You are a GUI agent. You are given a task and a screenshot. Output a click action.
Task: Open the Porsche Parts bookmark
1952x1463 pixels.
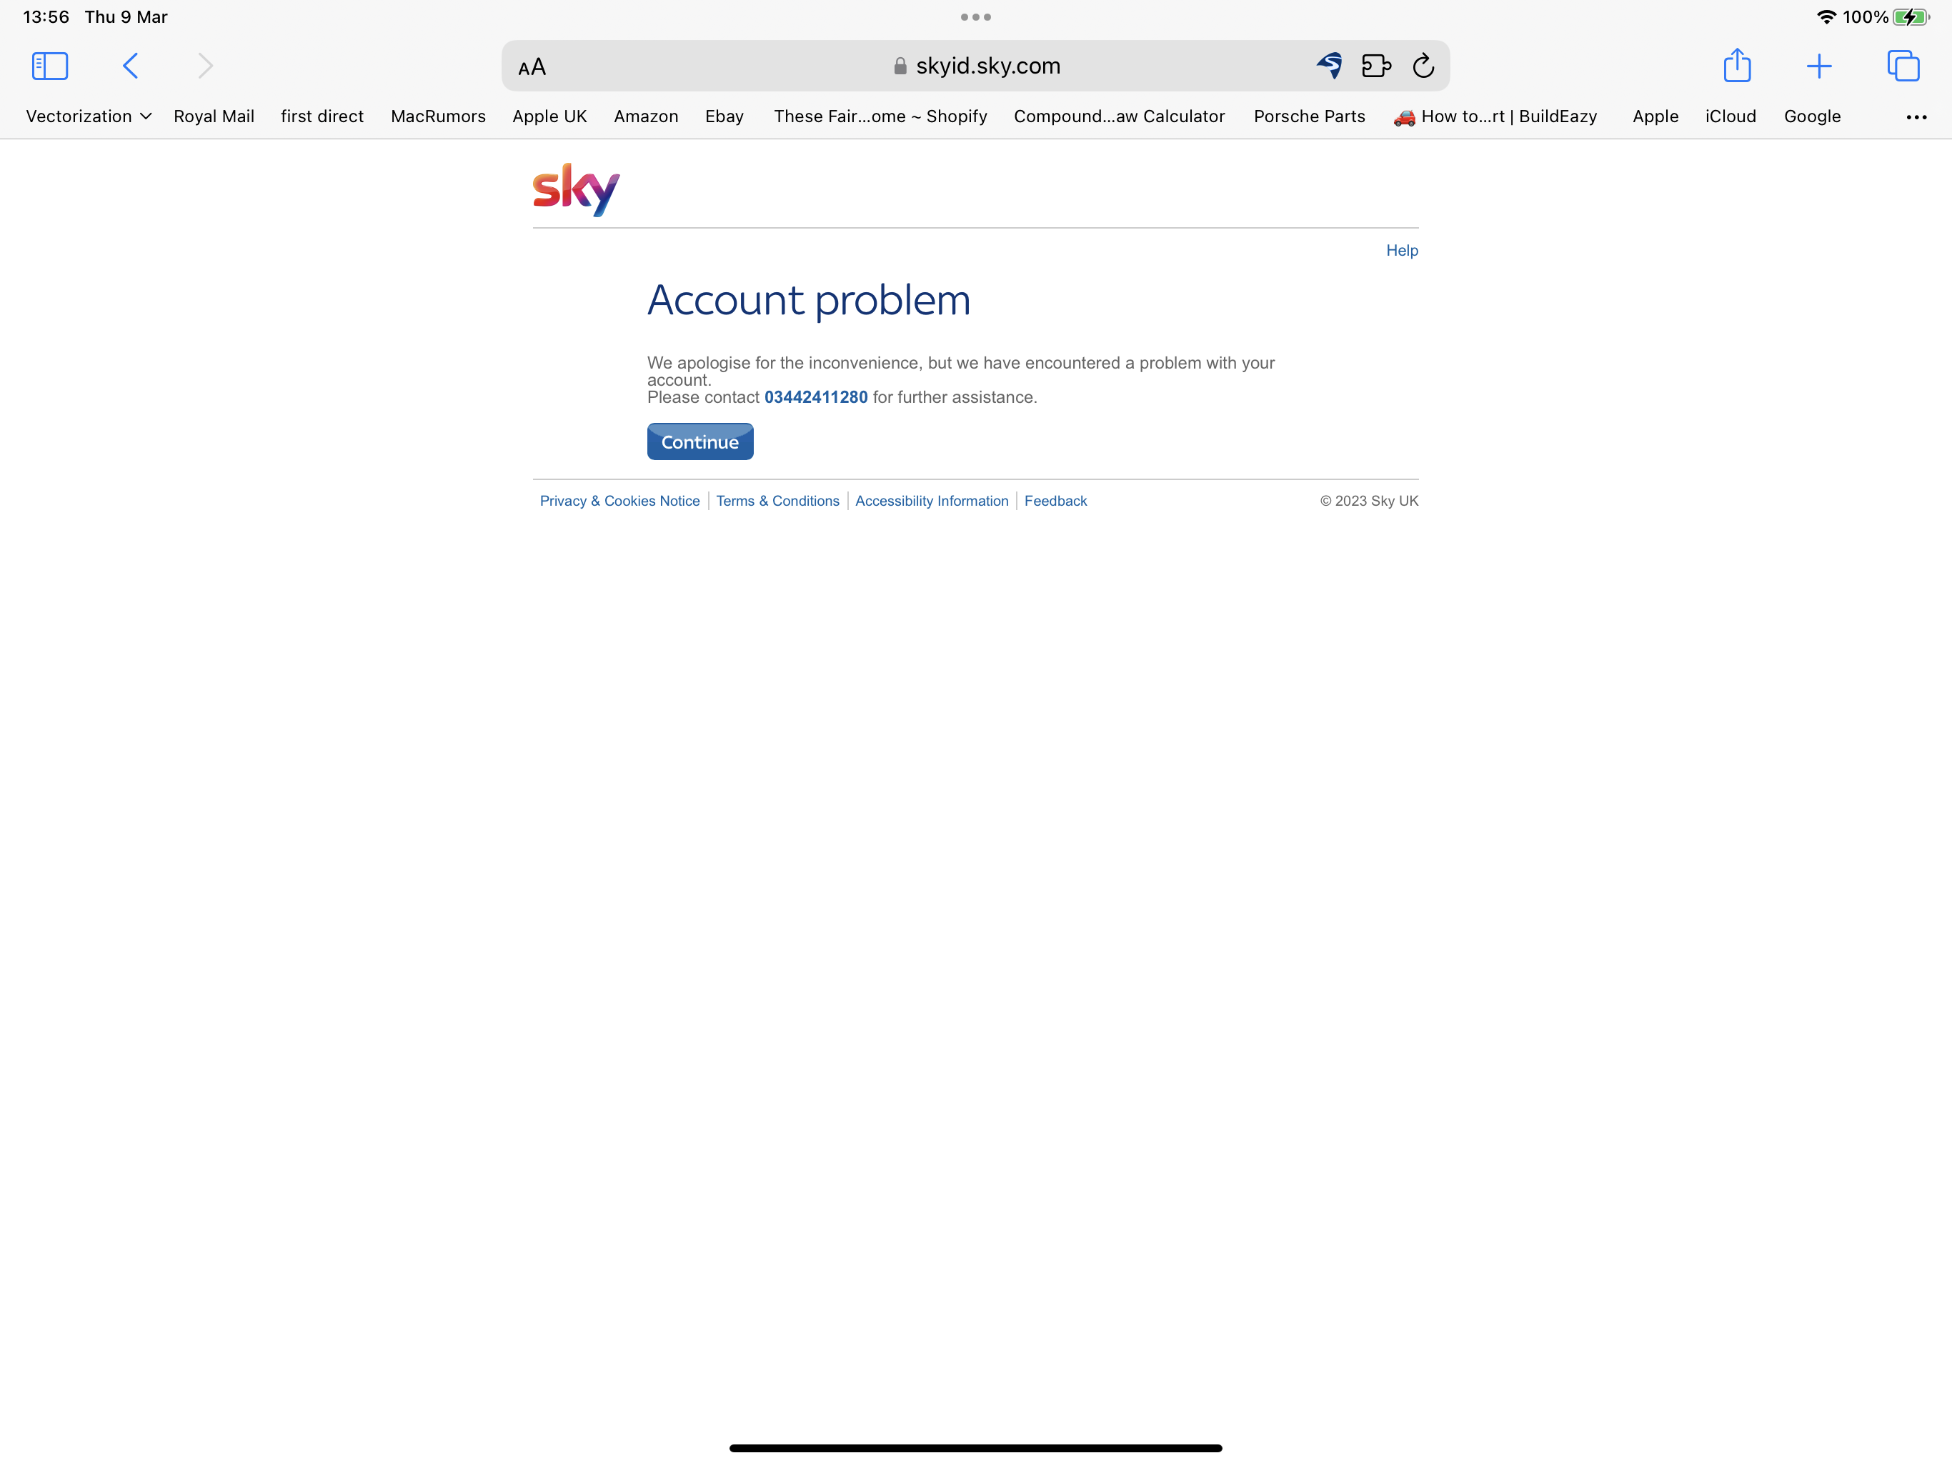pyautogui.click(x=1309, y=116)
